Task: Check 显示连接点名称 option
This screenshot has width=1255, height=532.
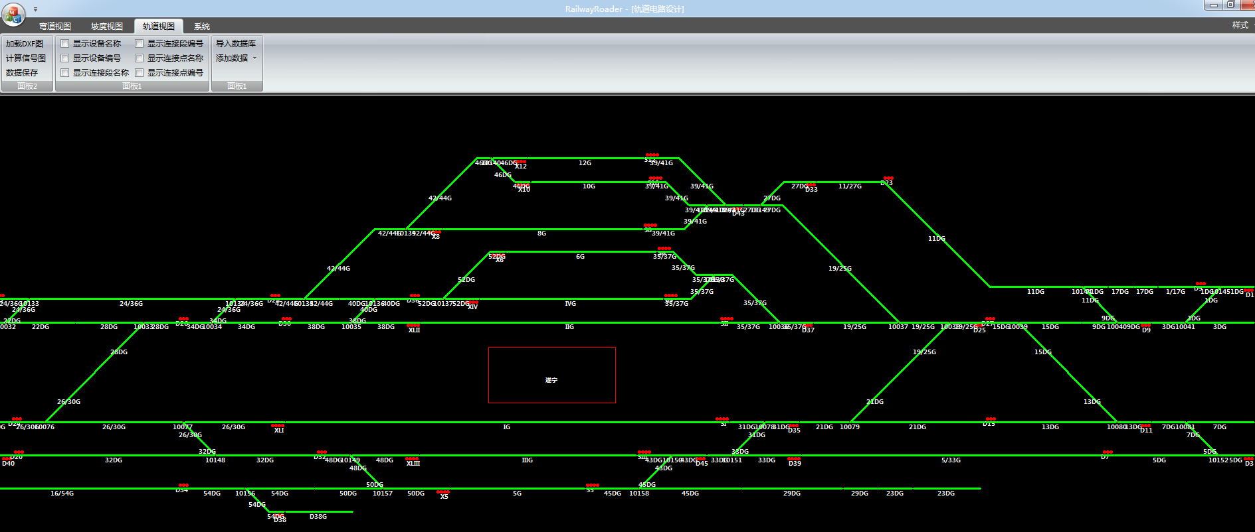Action: click(x=140, y=58)
